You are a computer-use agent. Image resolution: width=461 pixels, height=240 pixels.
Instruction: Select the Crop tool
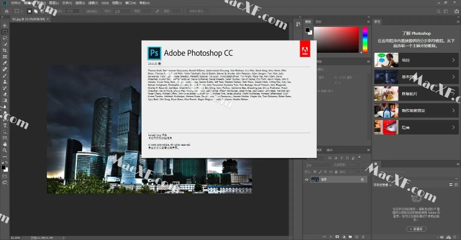[5, 50]
